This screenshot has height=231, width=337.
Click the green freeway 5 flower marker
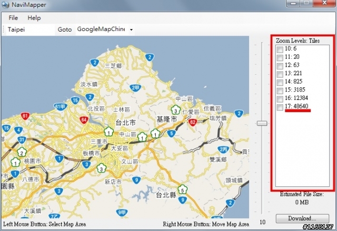coord(183,190)
